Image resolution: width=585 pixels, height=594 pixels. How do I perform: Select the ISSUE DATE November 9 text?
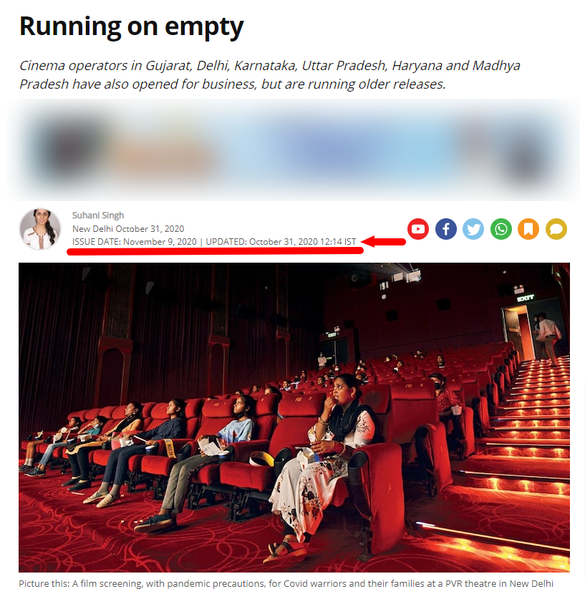point(135,242)
